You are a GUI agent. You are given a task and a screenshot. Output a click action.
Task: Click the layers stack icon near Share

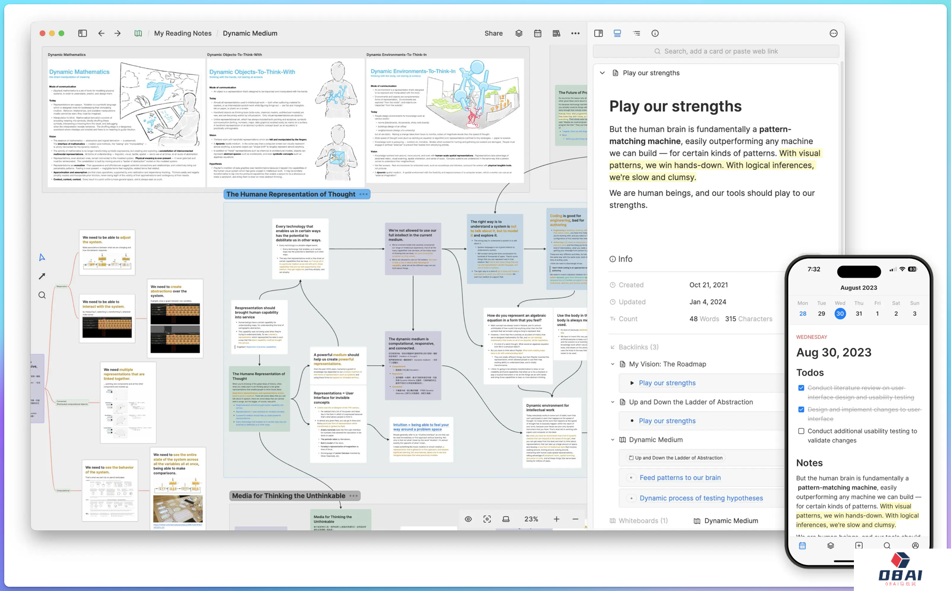pos(518,33)
